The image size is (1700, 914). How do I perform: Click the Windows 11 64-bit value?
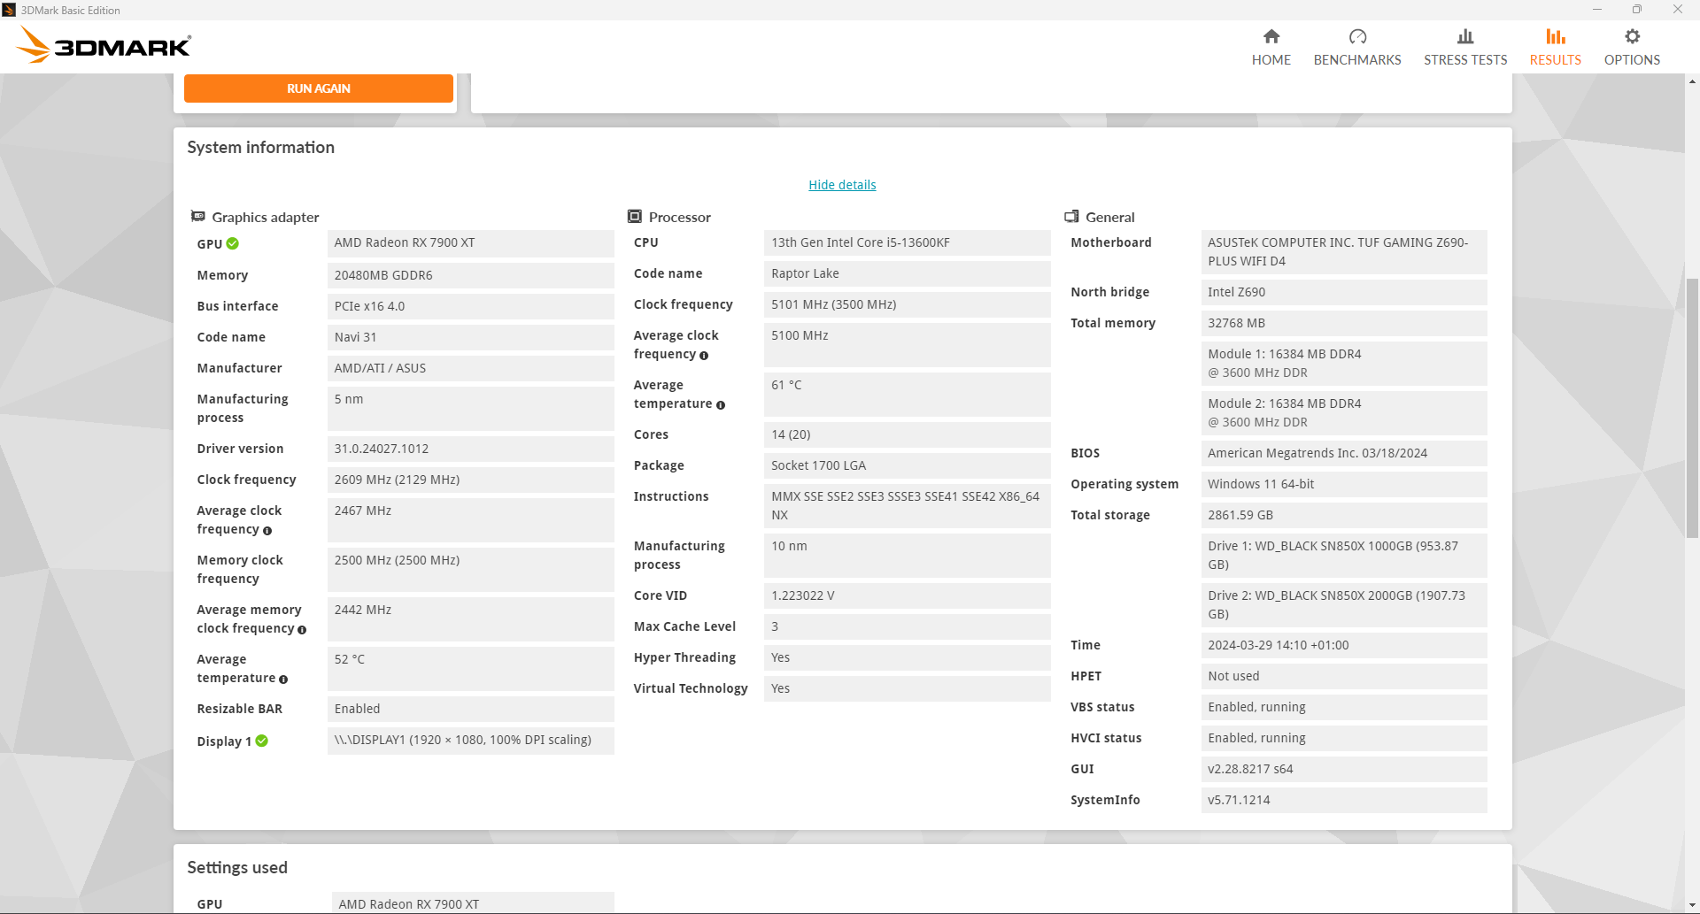(1343, 484)
